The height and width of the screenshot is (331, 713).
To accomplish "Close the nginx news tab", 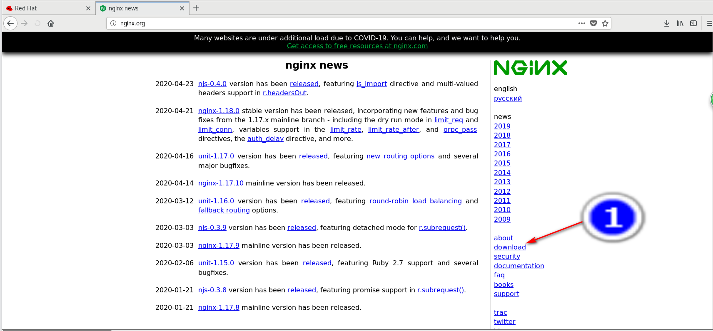I will 182,8.
